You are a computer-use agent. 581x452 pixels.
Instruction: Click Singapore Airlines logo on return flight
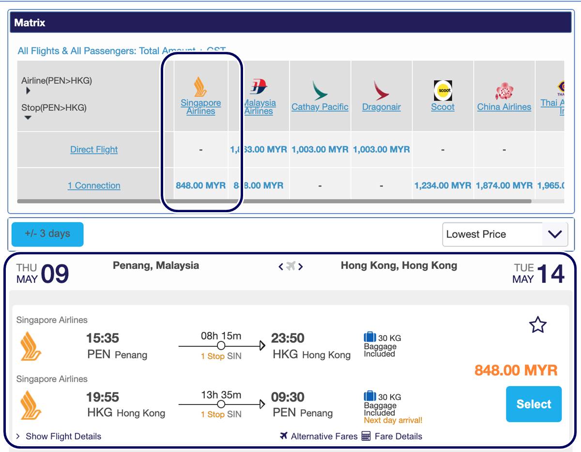coord(31,405)
